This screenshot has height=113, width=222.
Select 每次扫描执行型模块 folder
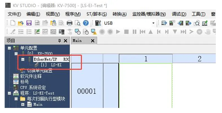(x=46, y=99)
